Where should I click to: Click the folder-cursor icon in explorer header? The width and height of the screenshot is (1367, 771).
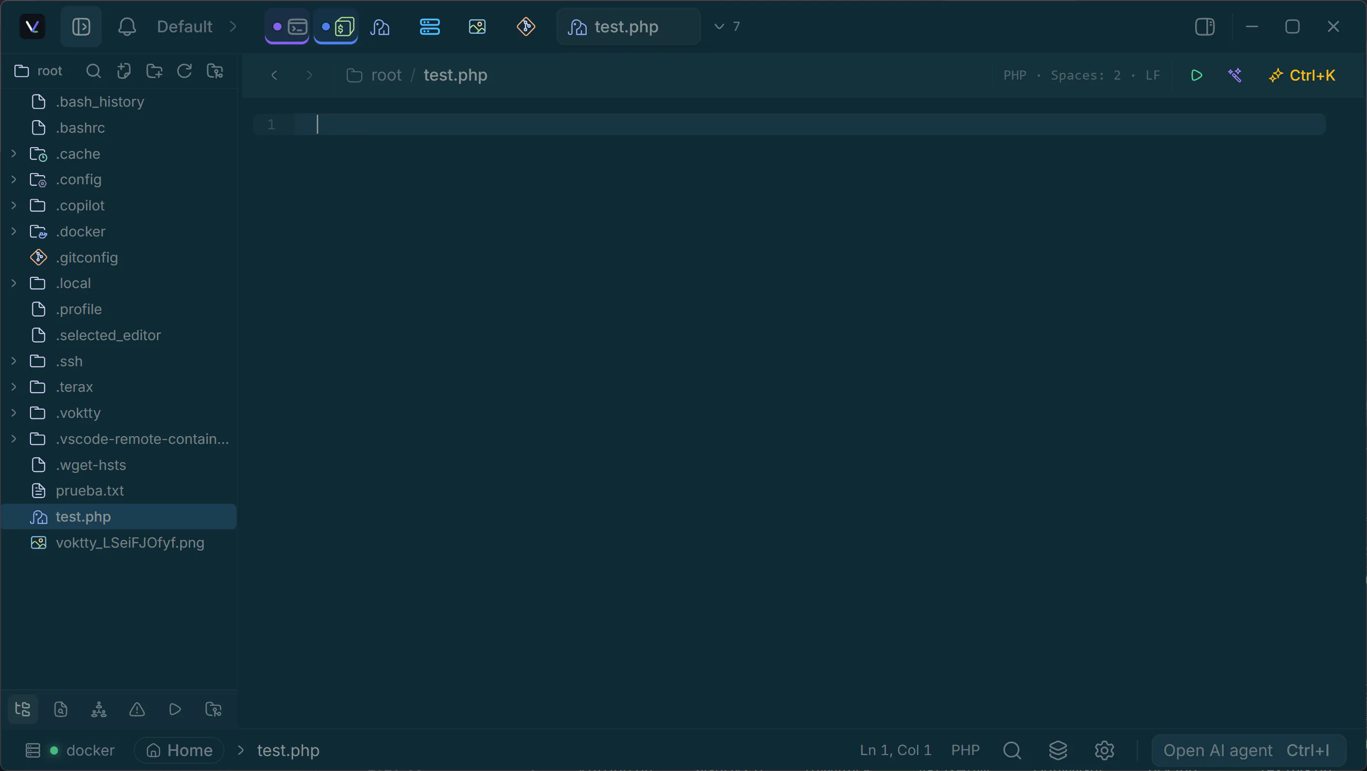pyautogui.click(x=215, y=71)
